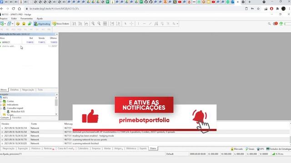Toggle chart auto scroll icon
Image resolution: width=291 pixels, height=163 pixels.
pyautogui.click(x=112, y=24)
